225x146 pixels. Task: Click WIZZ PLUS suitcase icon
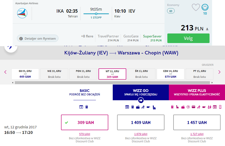(183, 107)
